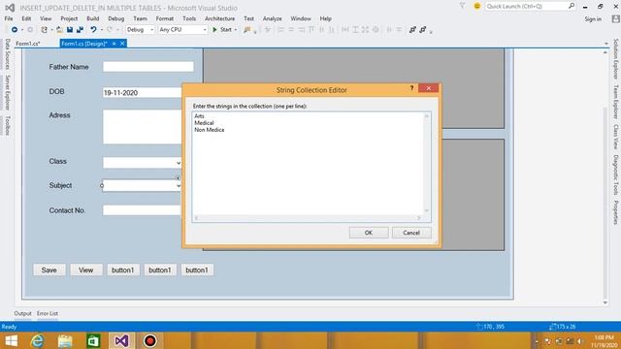Close the Form1.cs [Design] tab
The height and width of the screenshot is (349, 621).
pos(122,44)
